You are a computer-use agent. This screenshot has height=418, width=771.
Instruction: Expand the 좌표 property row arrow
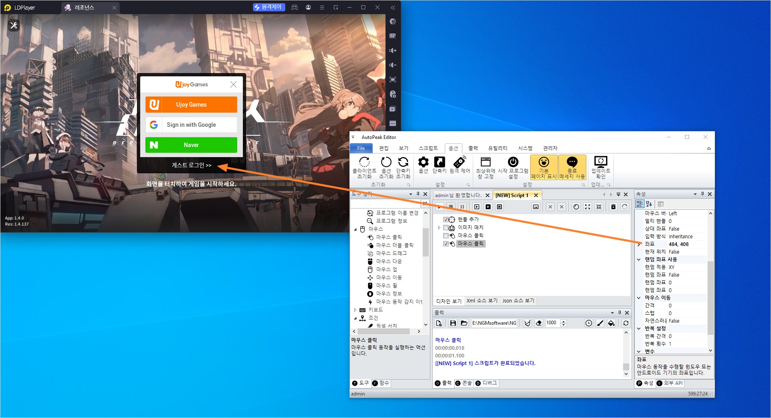click(x=639, y=244)
